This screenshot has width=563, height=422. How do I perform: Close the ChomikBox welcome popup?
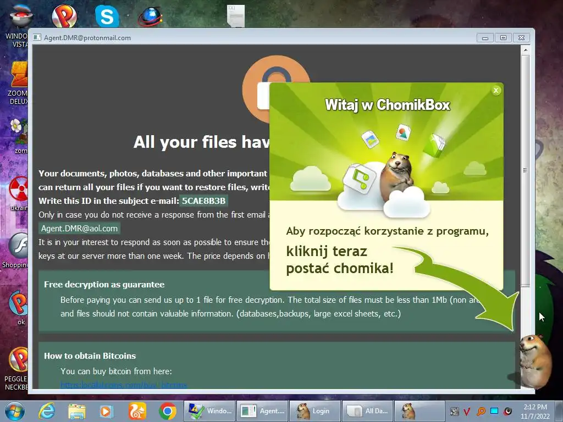coord(496,91)
